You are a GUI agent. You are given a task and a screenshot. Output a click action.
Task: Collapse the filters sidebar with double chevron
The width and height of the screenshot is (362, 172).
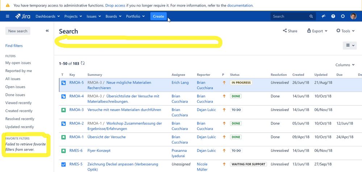47,31
